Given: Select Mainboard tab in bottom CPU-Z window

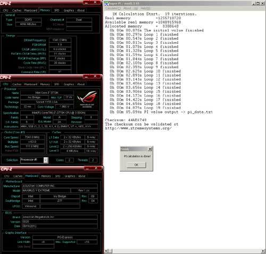Looking at the screenshot, I should [32, 176].
